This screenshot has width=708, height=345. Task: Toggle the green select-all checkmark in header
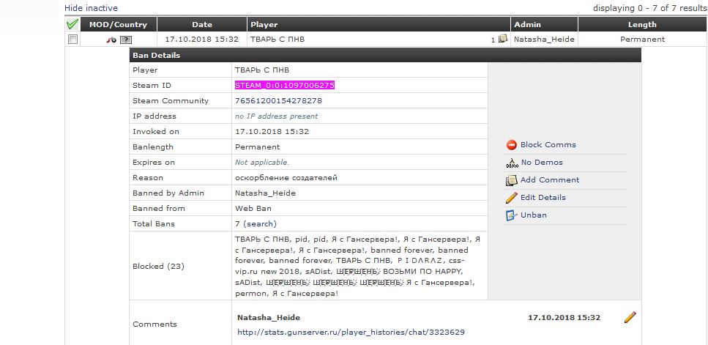click(72, 24)
